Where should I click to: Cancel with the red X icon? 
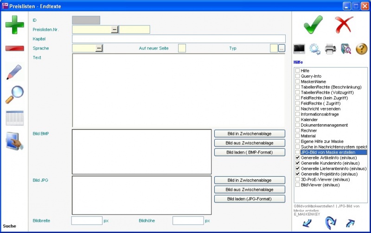point(345,24)
